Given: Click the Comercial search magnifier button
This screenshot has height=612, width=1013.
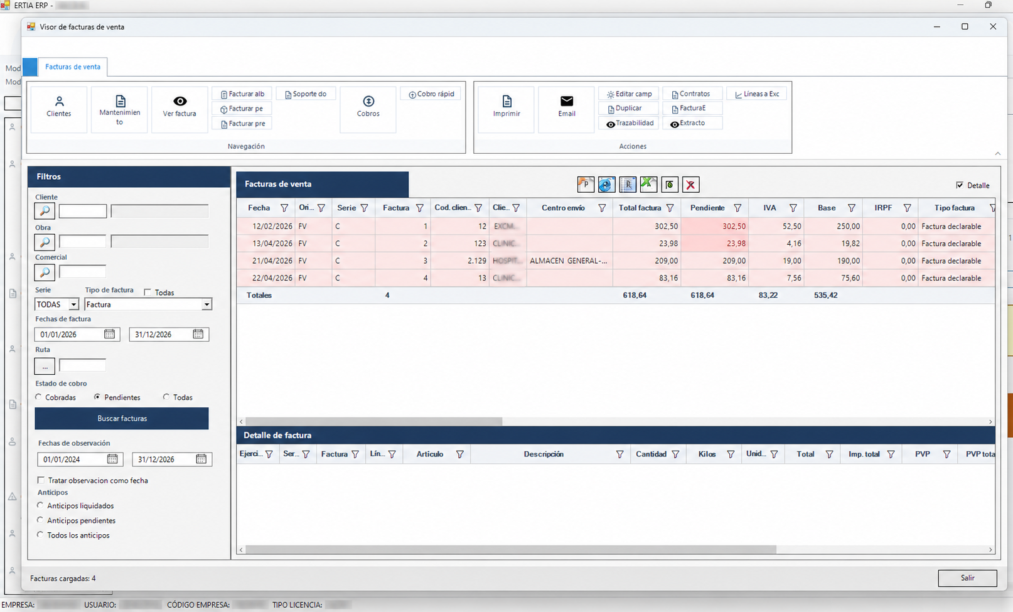Looking at the screenshot, I should coord(45,272).
